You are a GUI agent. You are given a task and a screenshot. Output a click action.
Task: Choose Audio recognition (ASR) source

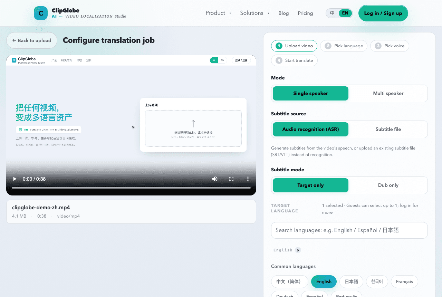310,129
